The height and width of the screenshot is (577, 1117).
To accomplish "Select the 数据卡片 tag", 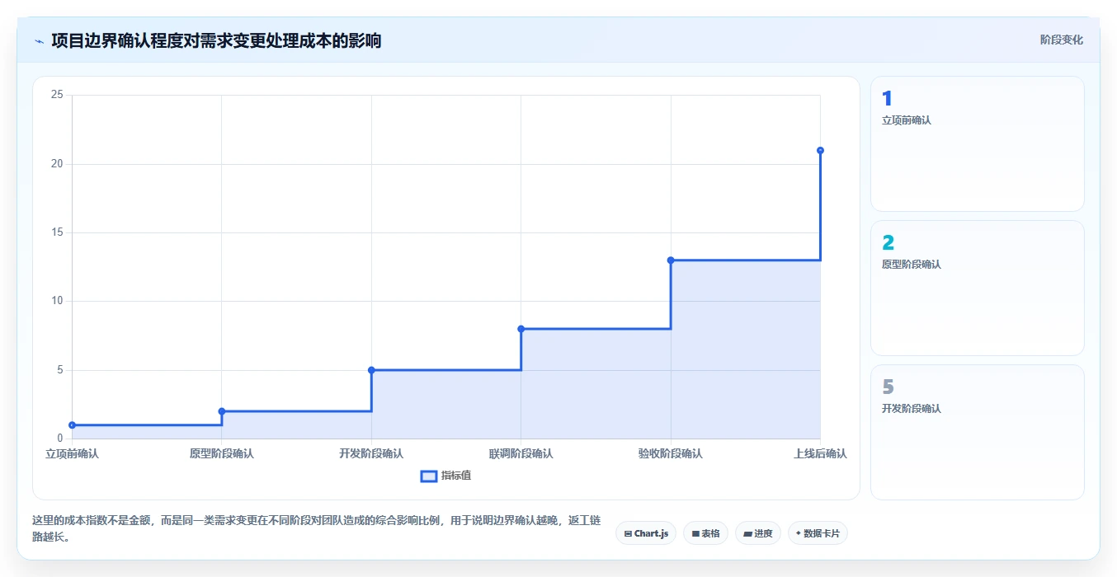I will coord(818,533).
